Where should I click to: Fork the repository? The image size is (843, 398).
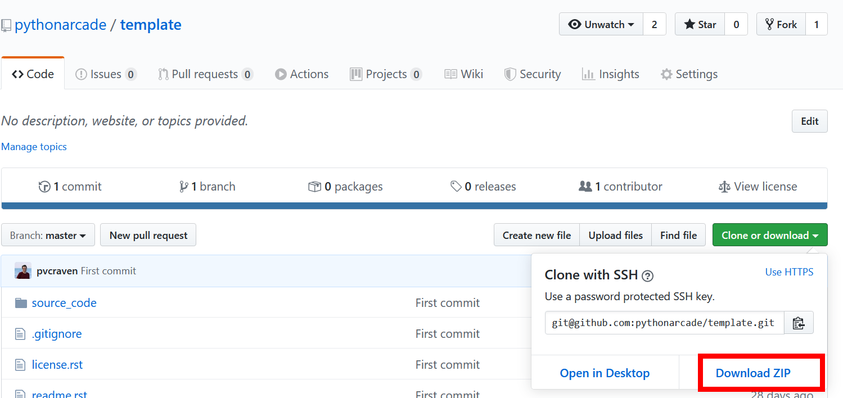(x=781, y=24)
